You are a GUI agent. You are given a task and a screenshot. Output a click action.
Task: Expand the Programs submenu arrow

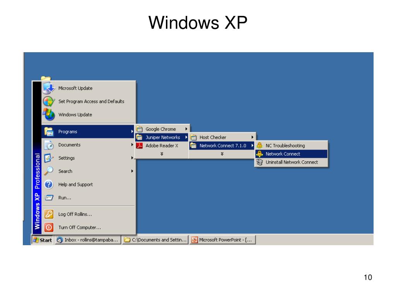coord(132,131)
